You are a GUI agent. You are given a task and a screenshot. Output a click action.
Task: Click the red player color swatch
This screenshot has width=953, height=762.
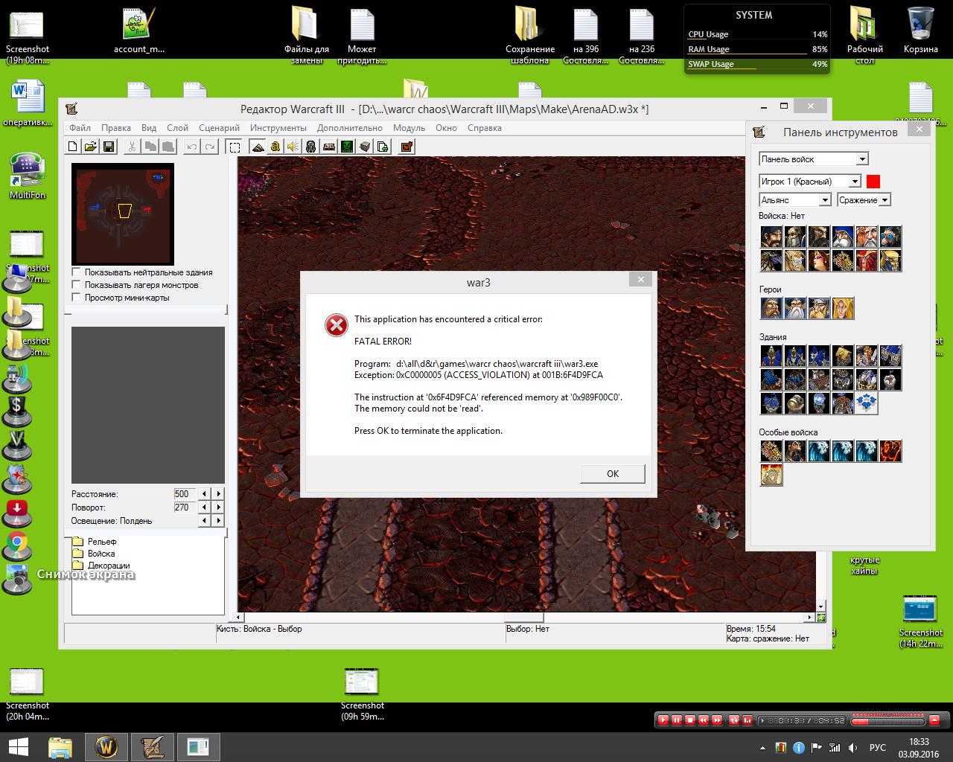[x=873, y=182]
